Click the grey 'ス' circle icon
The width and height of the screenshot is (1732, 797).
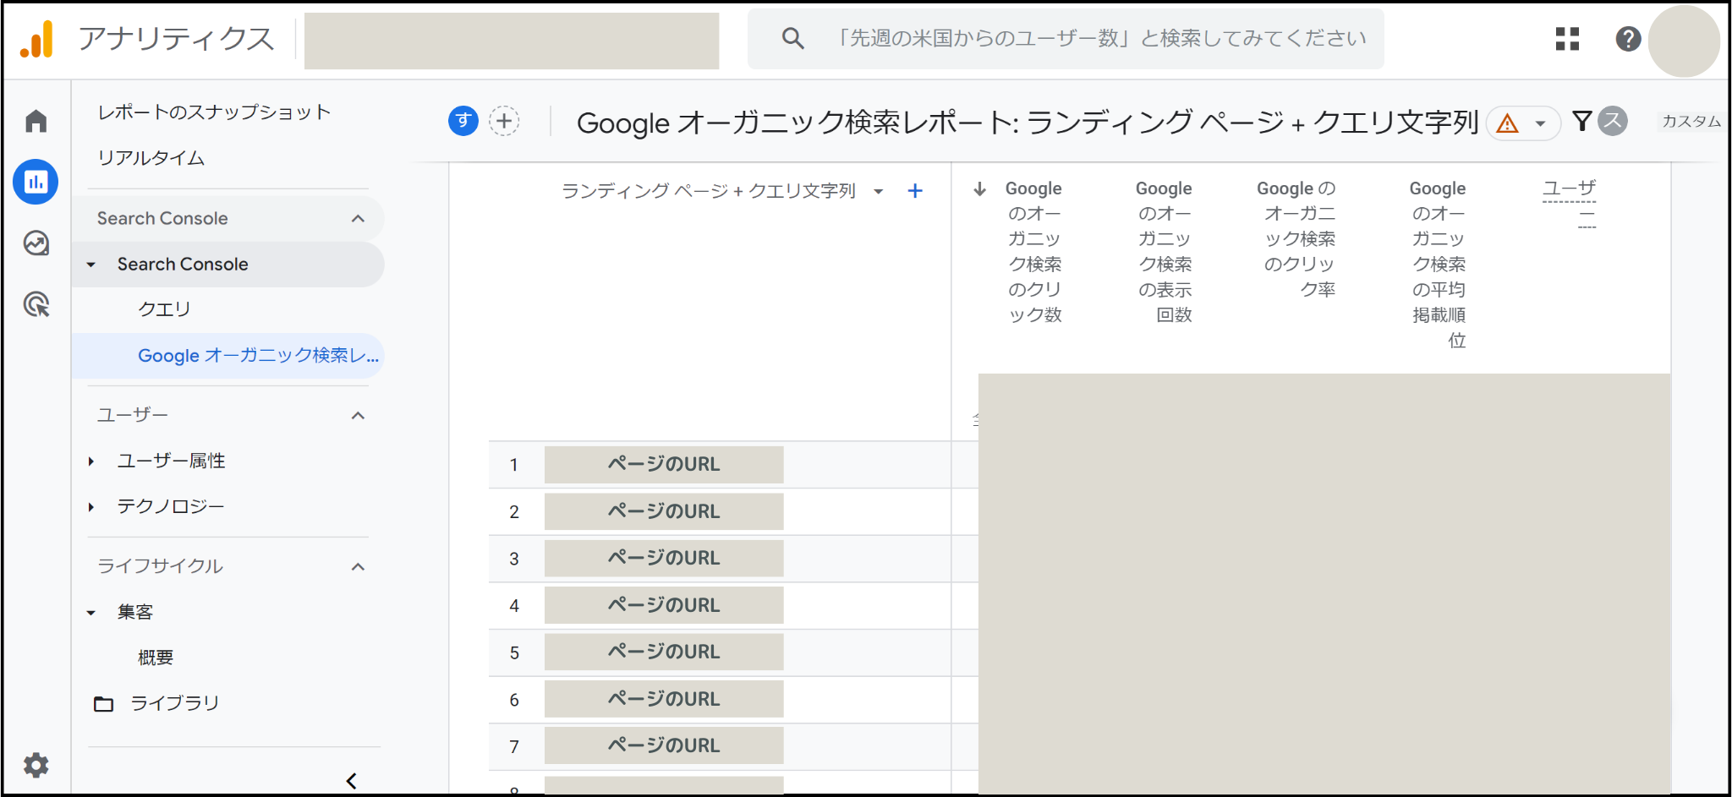point(1613,121)
